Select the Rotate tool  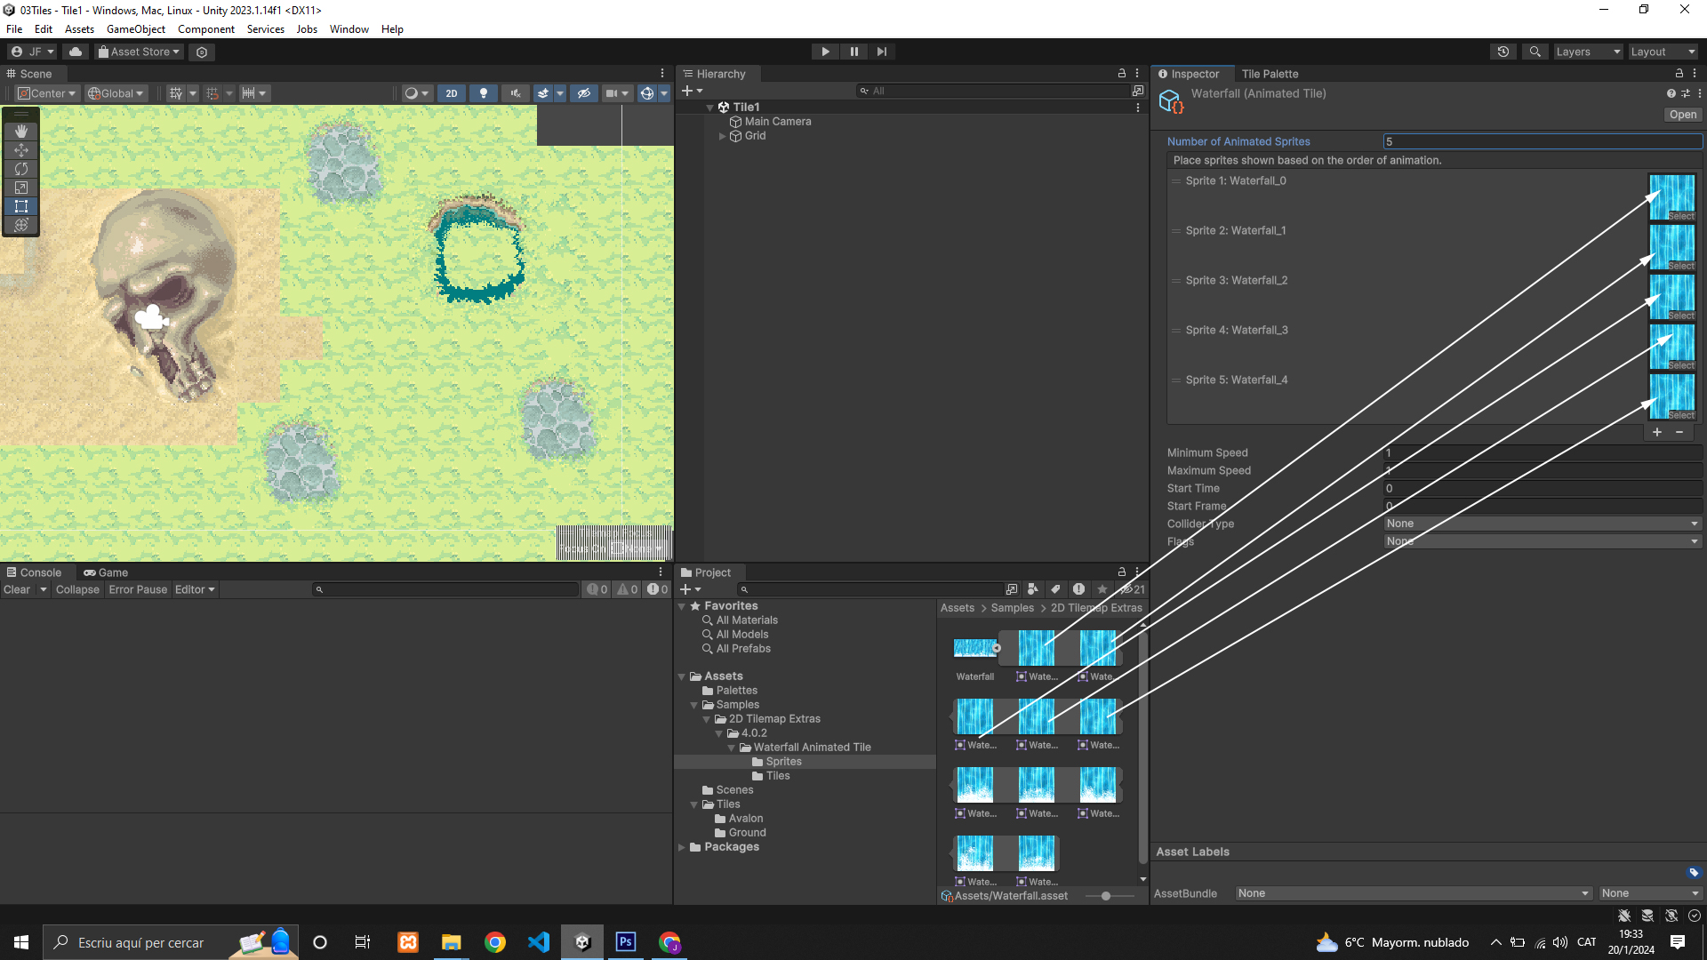coord(21,168)
